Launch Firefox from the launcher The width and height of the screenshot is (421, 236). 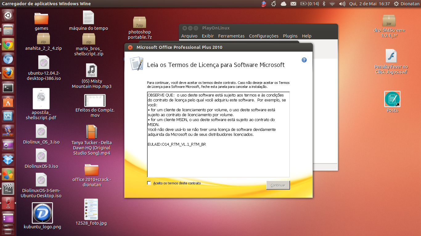pyautogui.click(x=8, y=74)
